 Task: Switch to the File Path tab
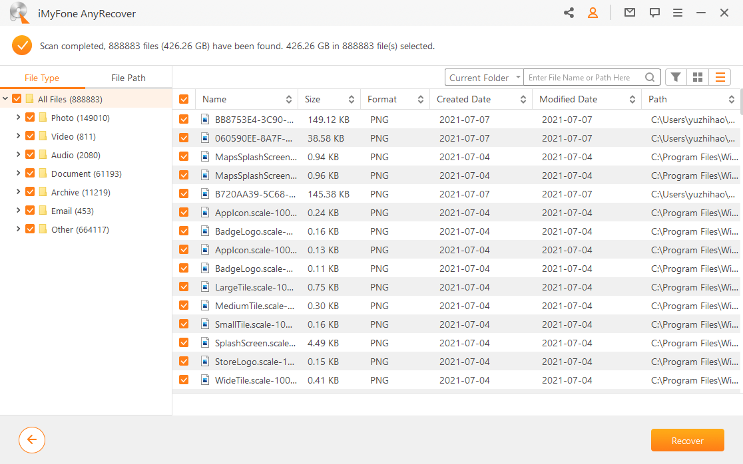pos(128,78)
